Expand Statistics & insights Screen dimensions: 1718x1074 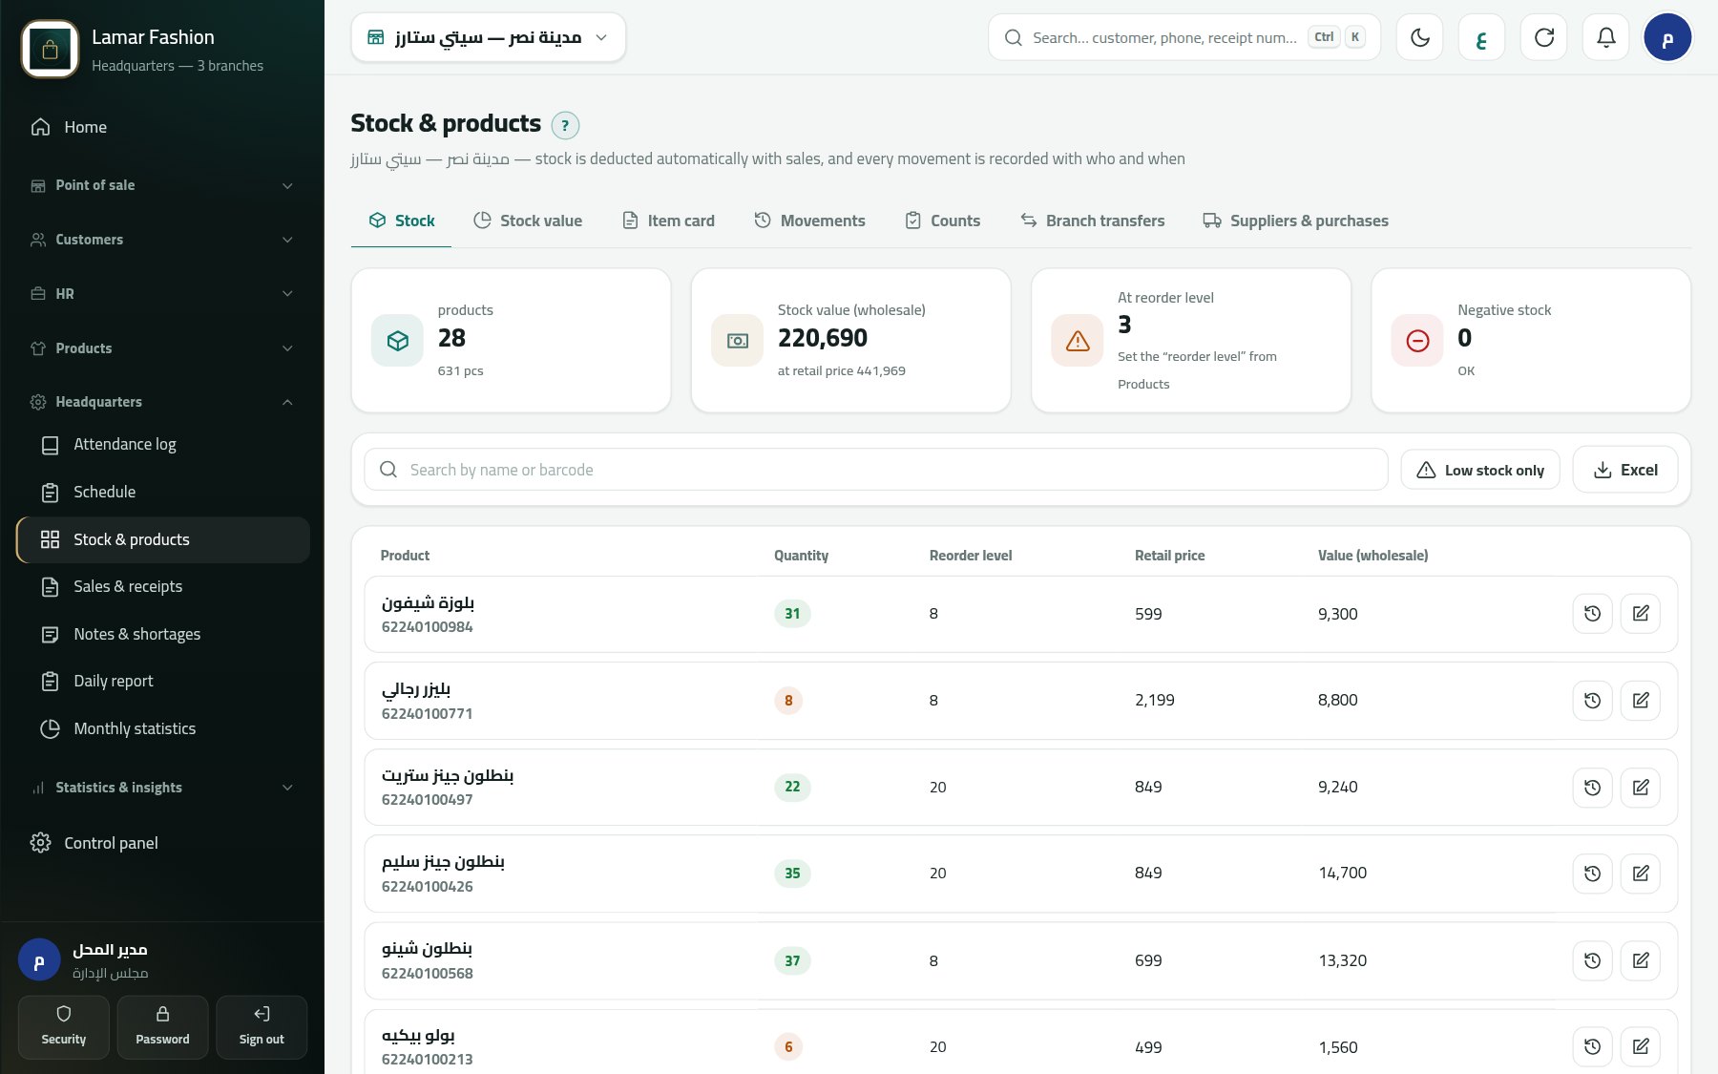click(162, 788)
